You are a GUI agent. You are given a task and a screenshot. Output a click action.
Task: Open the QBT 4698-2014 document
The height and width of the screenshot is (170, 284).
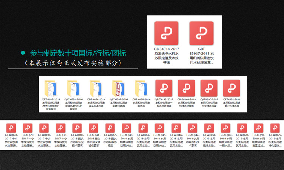pos(140,88)
